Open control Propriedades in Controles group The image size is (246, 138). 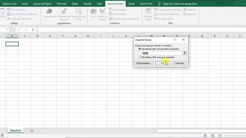117,10
